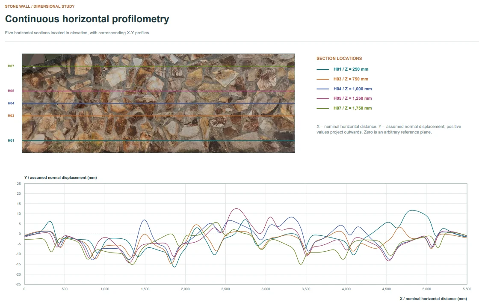Click the stone wall elevation photo

pos(158,103)
